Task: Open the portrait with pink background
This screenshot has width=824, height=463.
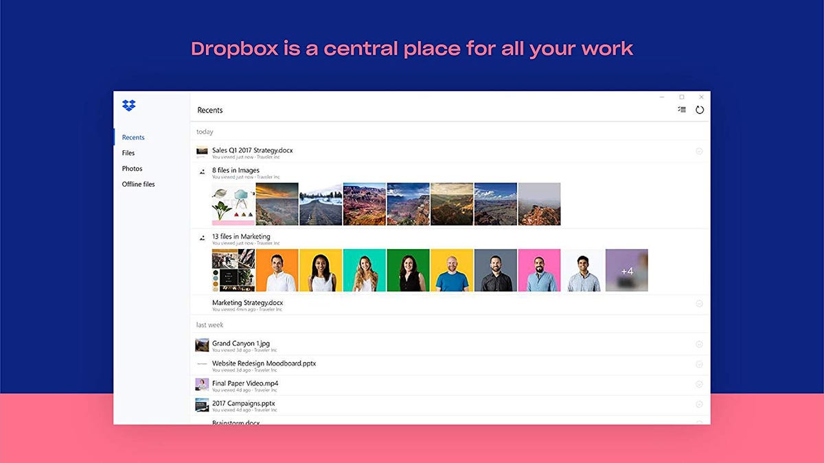Action: pos(539,270)
